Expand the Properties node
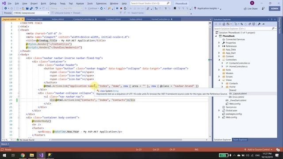 [219, 43]
